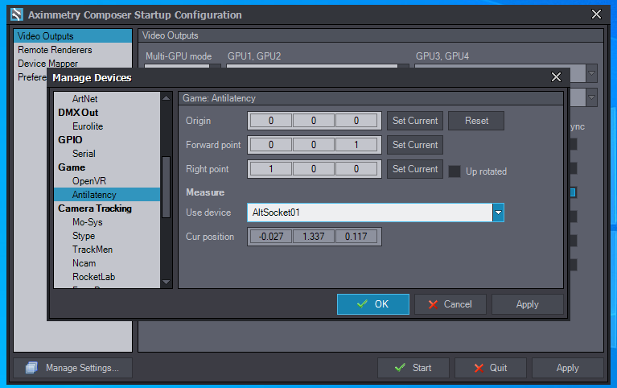This screenshot has height=388, width=617.
Task: Select Serial device
Action: click(x=107, y=154)
